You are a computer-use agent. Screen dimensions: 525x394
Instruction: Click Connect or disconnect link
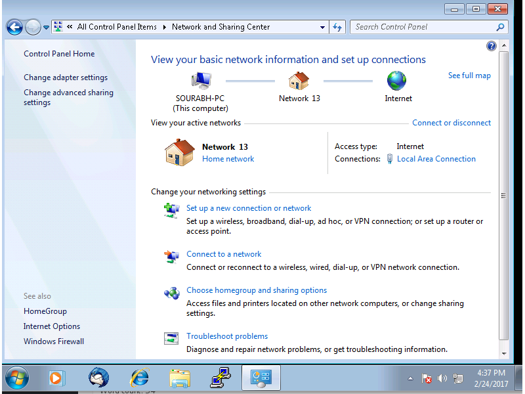point(451,123)
